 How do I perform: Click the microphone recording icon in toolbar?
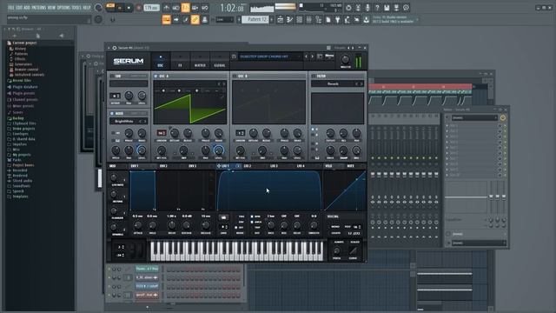point(367,8)
